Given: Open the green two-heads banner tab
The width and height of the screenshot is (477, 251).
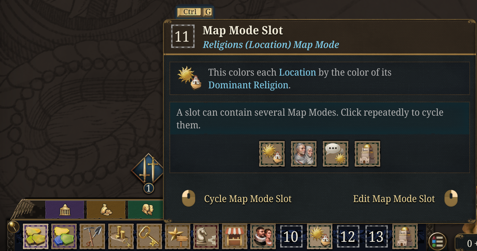Looking at the screenshot, I should click(x=146, y=210).
